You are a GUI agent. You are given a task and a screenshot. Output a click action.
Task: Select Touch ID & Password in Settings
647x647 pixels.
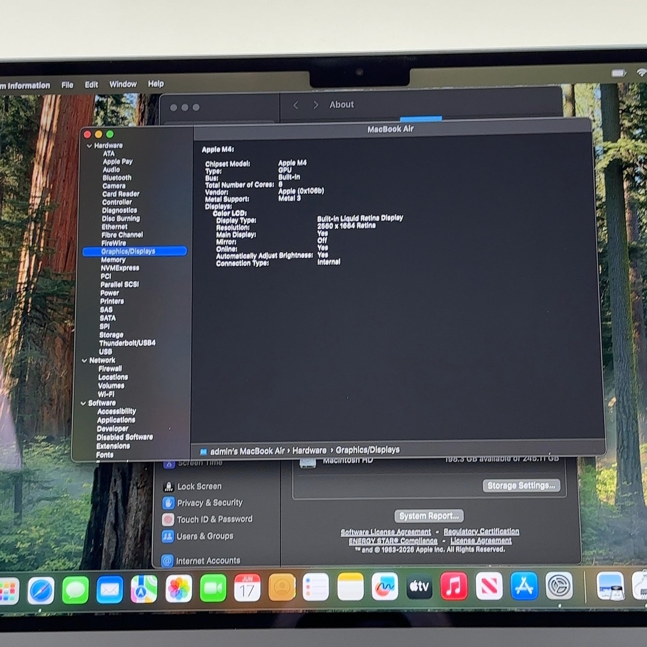[214, 519]
